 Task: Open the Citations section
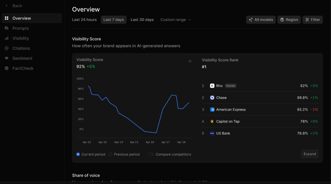(32, 48)
